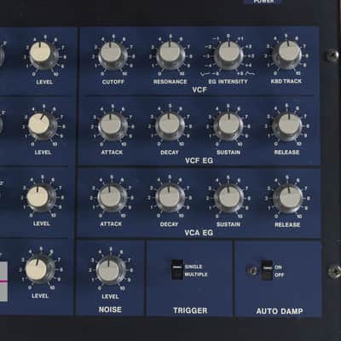Click the SINGLE label by the trigger switch
Screen dimensions: 341x341
click(194, 267)
